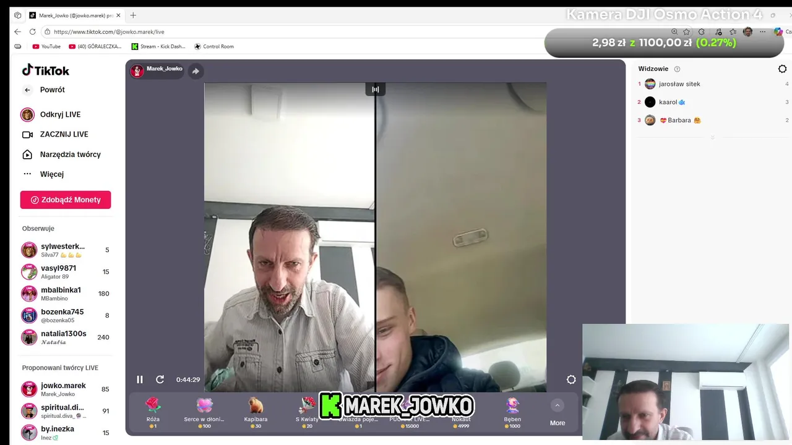Open sylwesterk... followed LIVE channel
The height and width of the screenshot is (445, 792).
[x=66, y=250]
